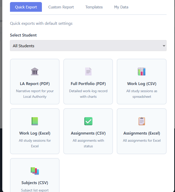The width and height of the screenshot is (175, 192).
Task: Go to the My Data tab
Action: click(121, 7)
